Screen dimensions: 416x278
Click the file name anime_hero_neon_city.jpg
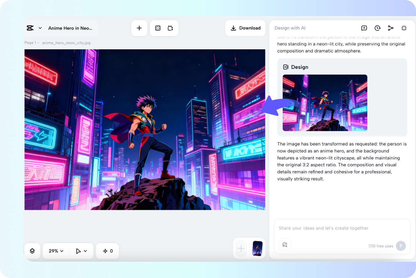click(x=66, y=43)
